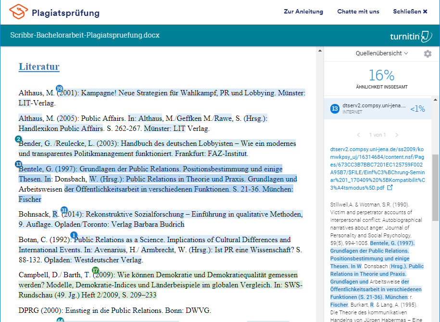The height and width of the screenshot is (322, 440).
Task: Click source marker 19 beside Althaus 2001
Action: tap(59, 89)
